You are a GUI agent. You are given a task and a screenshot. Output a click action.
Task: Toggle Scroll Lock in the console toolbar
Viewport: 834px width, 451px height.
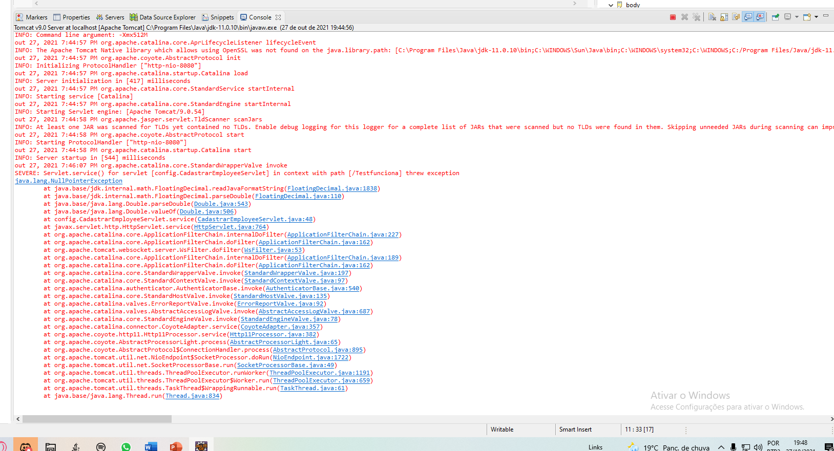coord(724,17)
